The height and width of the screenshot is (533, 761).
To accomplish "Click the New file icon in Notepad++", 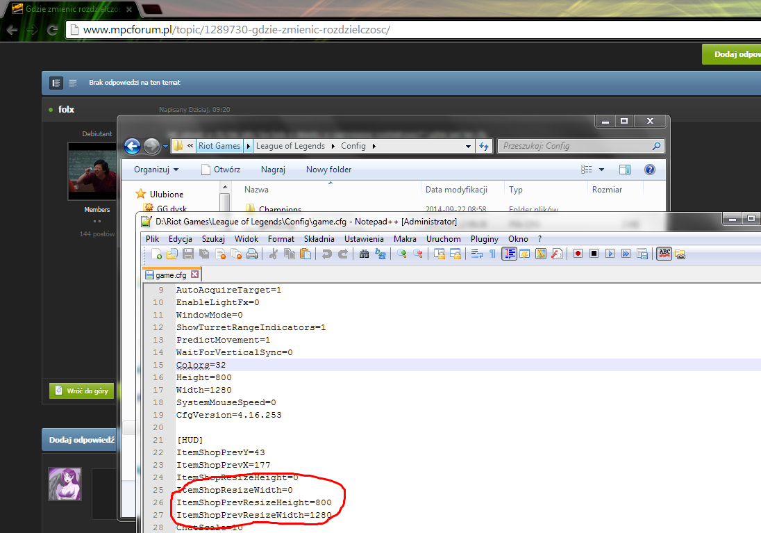I will 156,254.
